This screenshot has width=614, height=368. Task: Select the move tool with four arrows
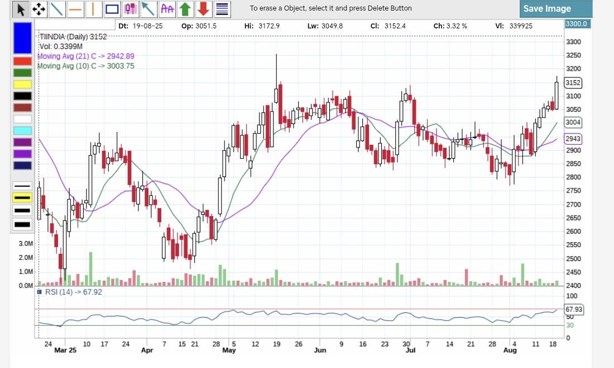pos(39,9)
